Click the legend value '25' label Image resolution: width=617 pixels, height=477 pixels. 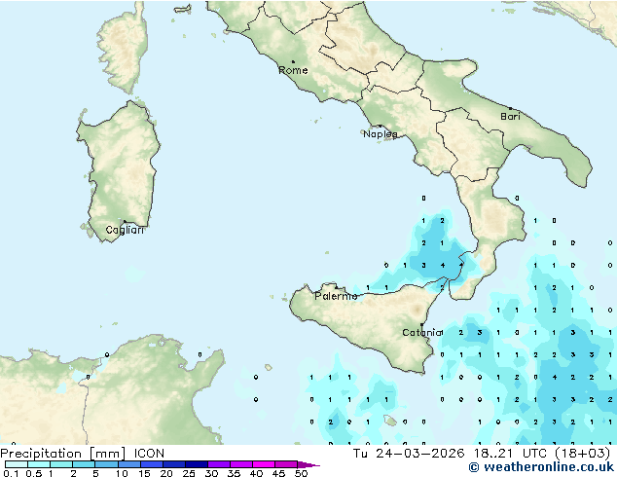pyautogui.click(x=189, y=473)
